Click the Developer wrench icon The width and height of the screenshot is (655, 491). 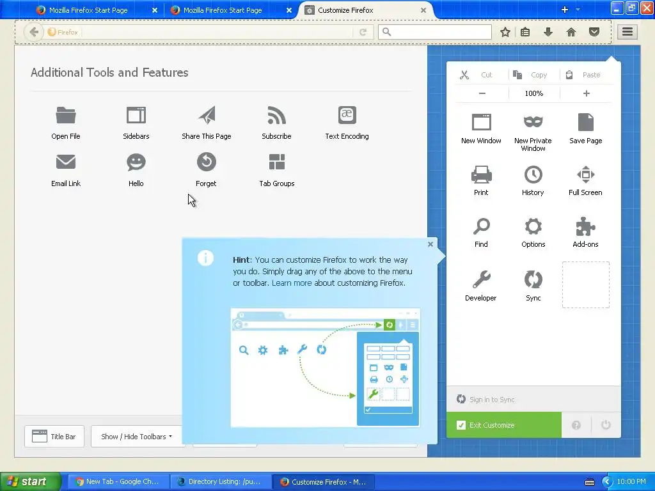[x=481, y=280]
